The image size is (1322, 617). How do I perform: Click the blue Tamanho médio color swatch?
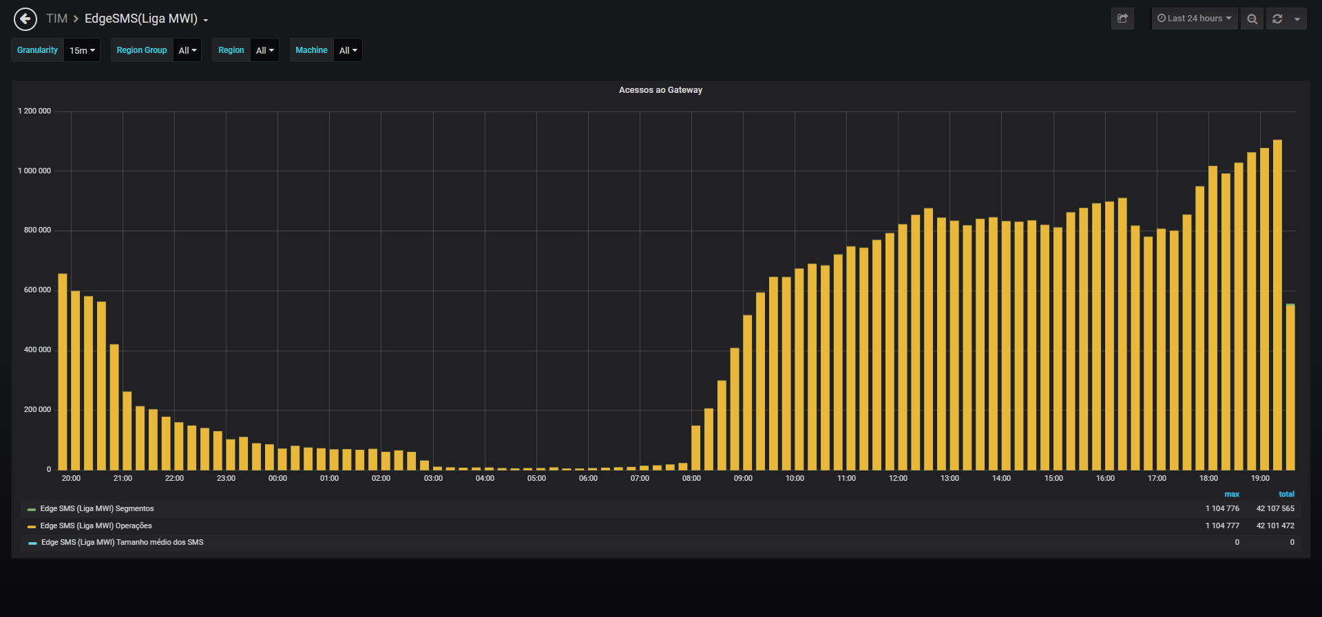point(32,543)
